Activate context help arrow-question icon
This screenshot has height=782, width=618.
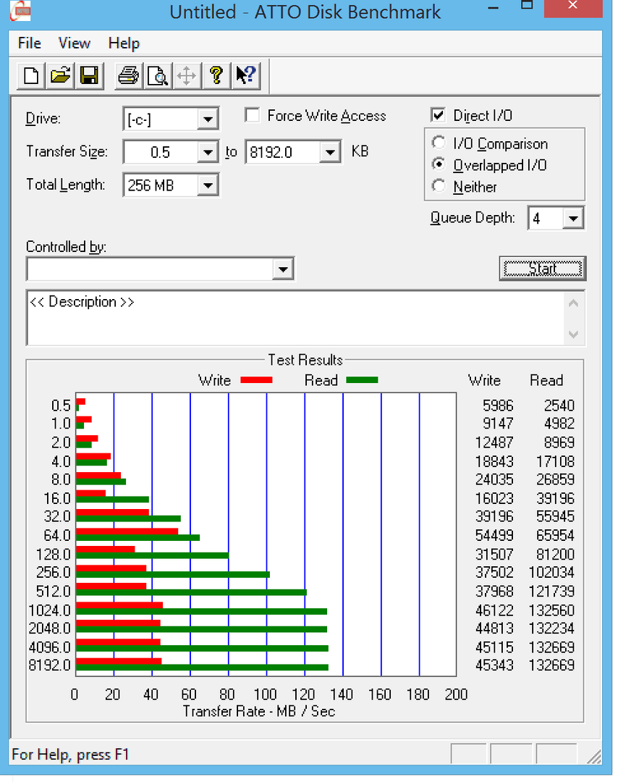(x=246, y=76)
